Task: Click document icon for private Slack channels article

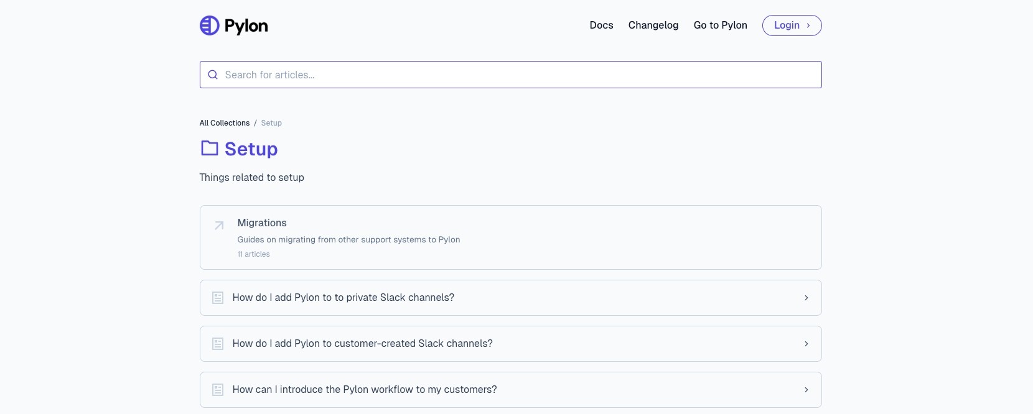Action: pos(218,298)
